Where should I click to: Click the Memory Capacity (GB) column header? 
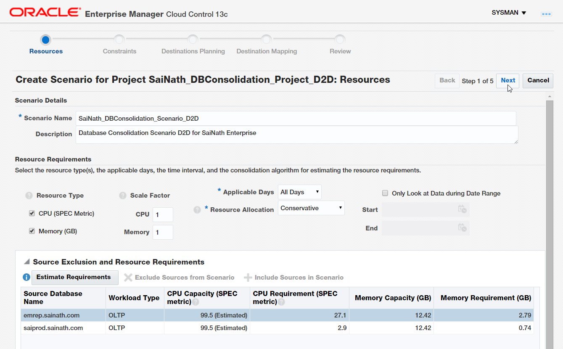tap(391, 298)
